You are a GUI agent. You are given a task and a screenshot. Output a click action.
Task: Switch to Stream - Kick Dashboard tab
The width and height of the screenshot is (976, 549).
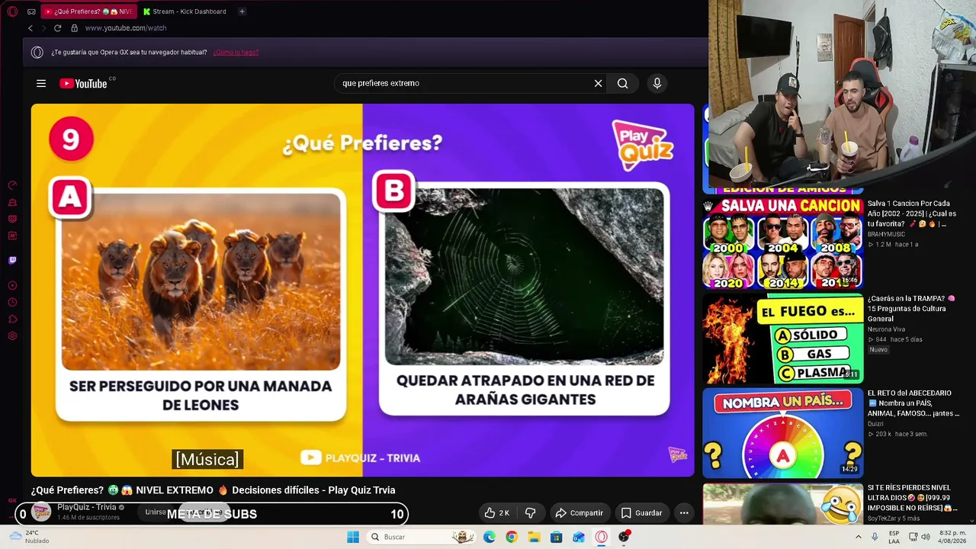tap(185, 11)
